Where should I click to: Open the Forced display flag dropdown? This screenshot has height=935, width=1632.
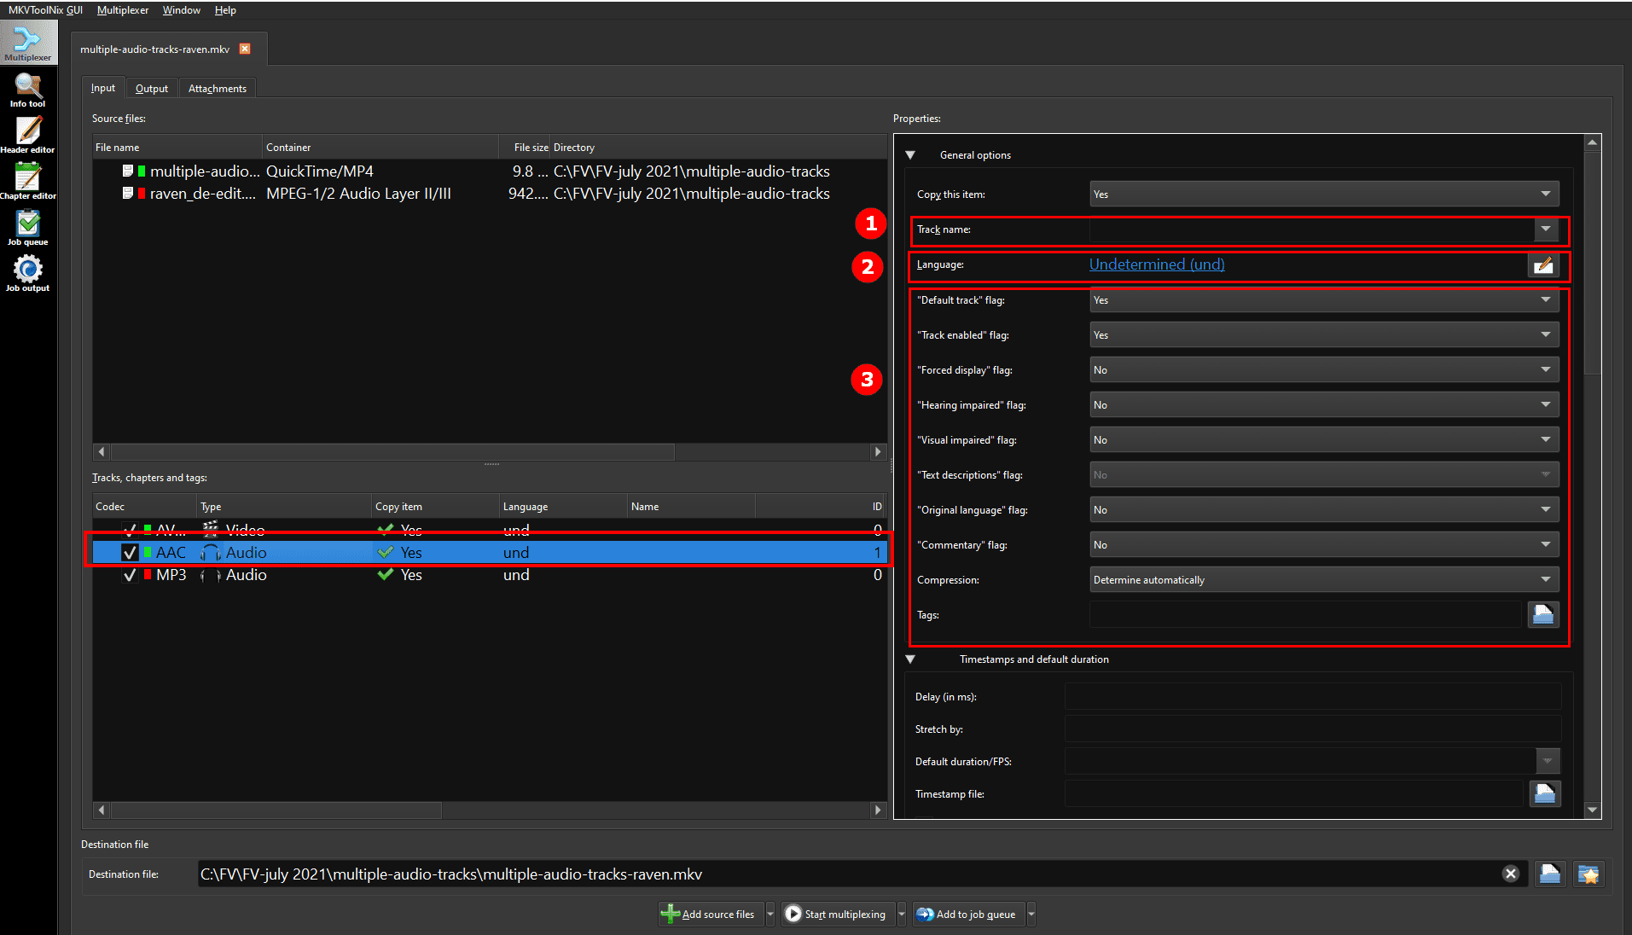(x=1324, y=369)
